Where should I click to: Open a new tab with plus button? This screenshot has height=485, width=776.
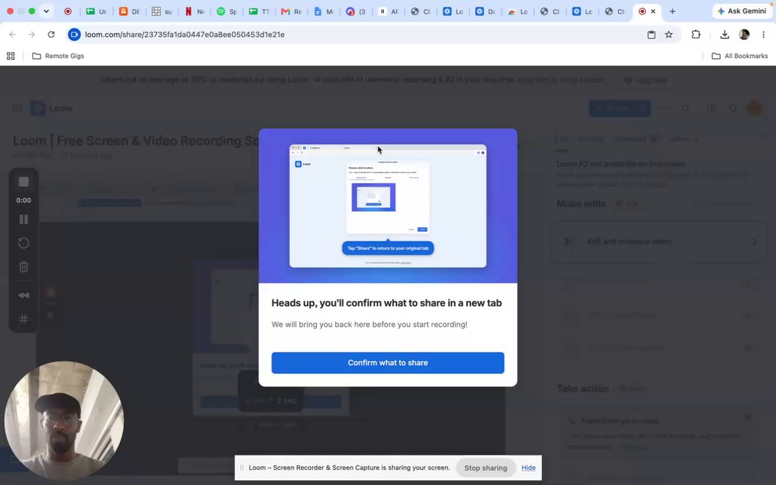tap(672, 11)
